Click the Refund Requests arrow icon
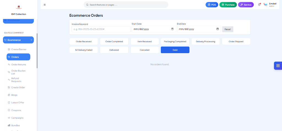 pyautogui.click(x=9, y=80)
